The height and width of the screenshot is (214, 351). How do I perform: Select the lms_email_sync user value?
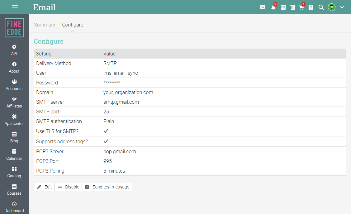(121, 73)
